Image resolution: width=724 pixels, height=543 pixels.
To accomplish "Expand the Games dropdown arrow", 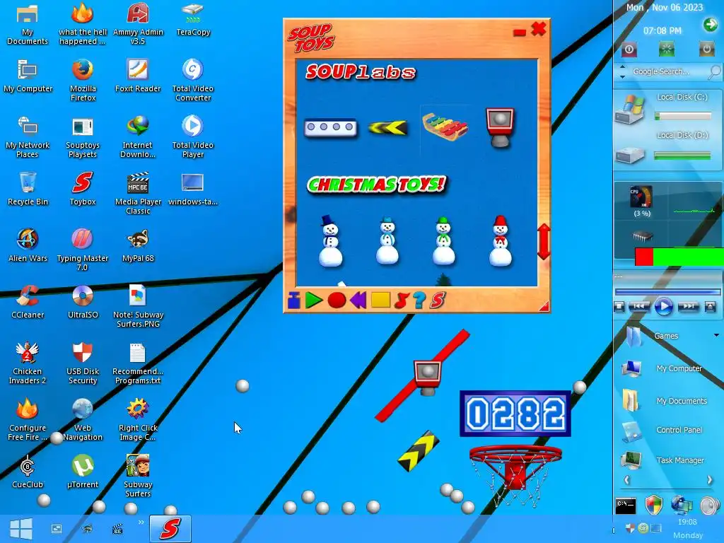I will (x=716, y=335).
